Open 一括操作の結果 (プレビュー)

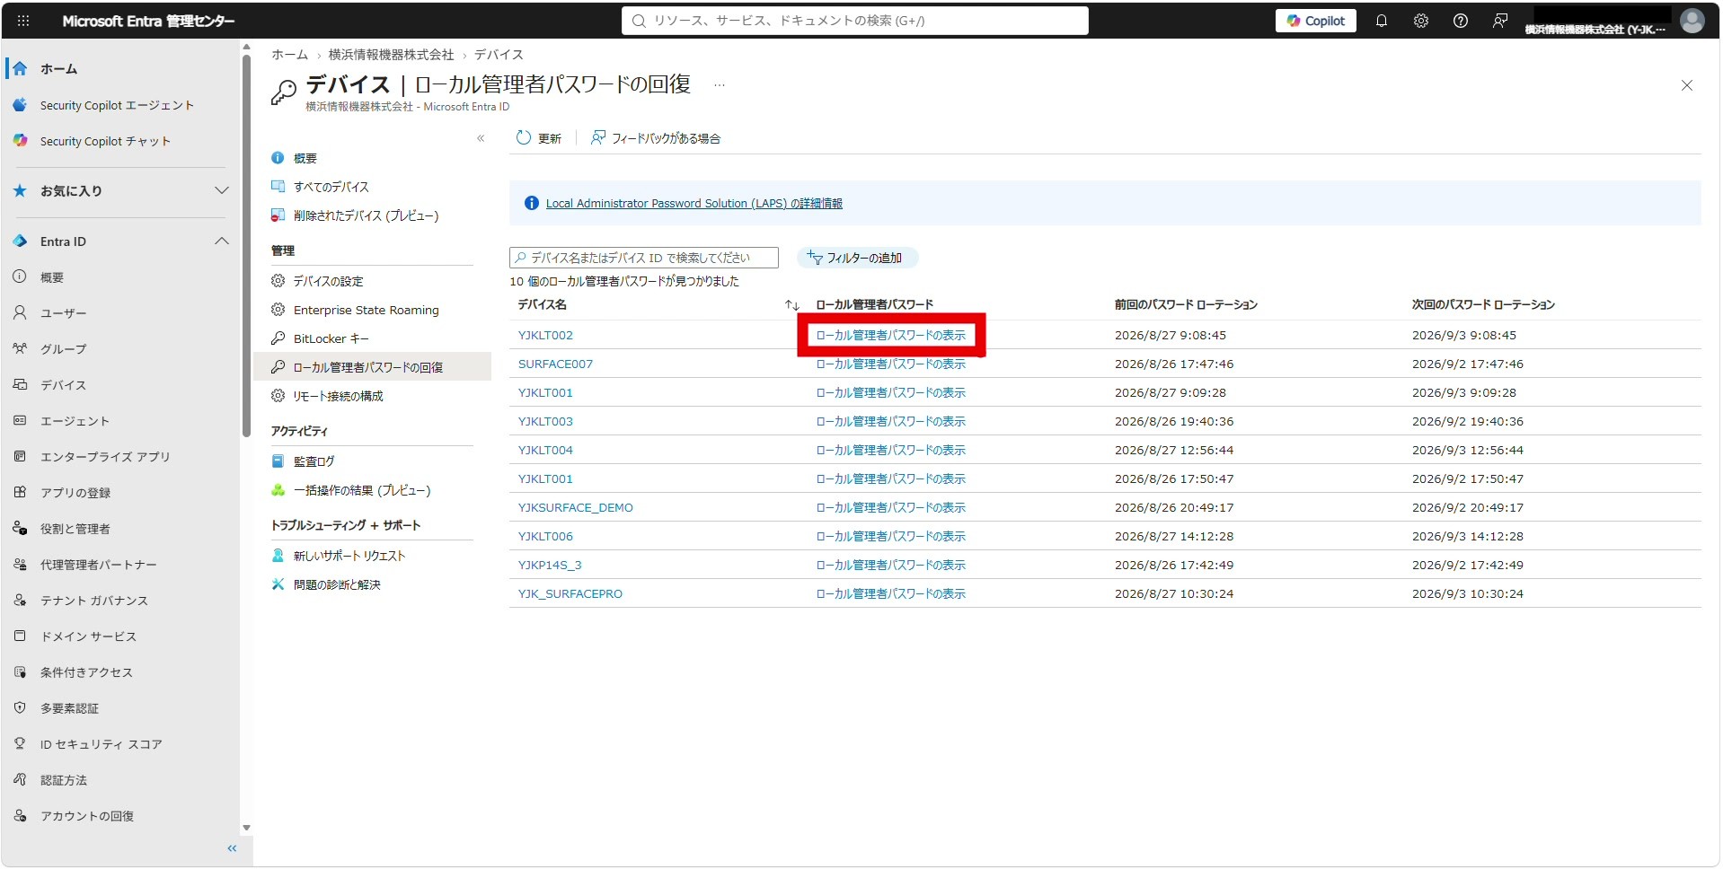point(362,490)
